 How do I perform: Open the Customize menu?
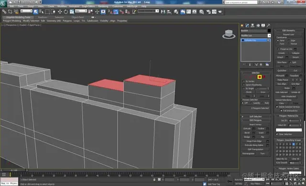click(x=118, y=6)
